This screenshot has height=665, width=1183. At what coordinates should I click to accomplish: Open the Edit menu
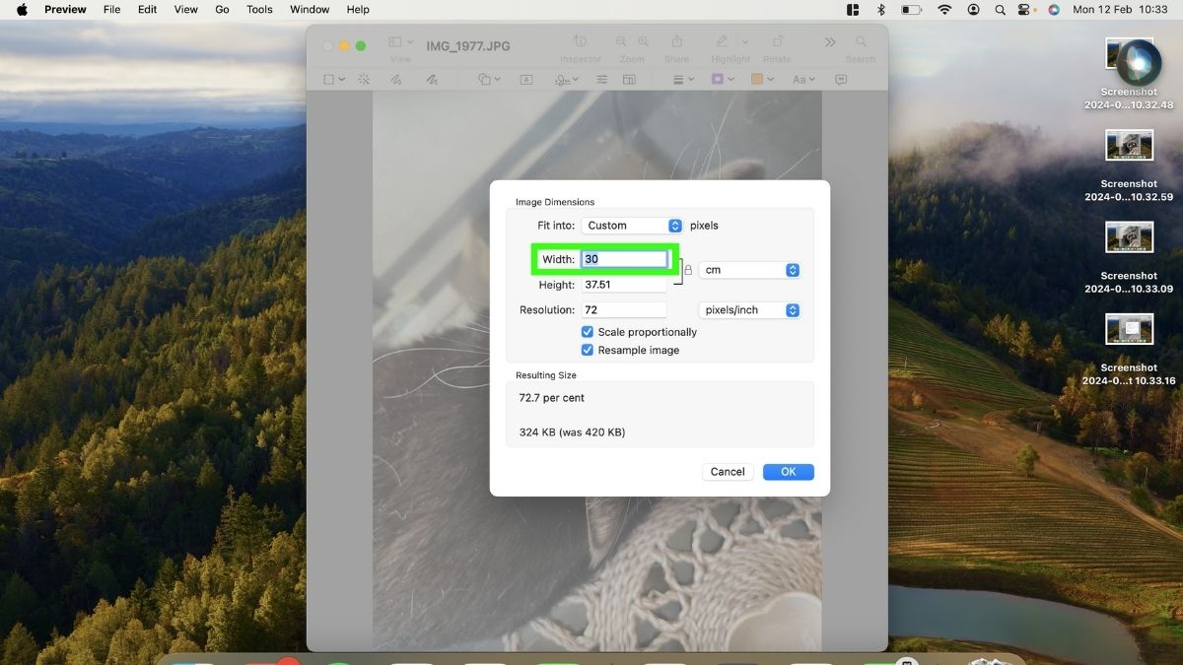[147, 10]
